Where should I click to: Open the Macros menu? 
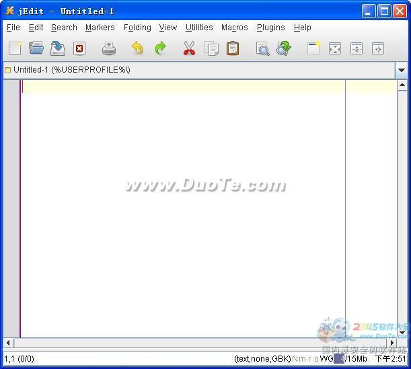pos(235,28)
